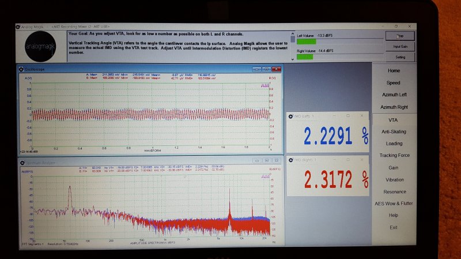Click the Stop button
Viewport: 461px width, 259px height.
pos(400,36)
